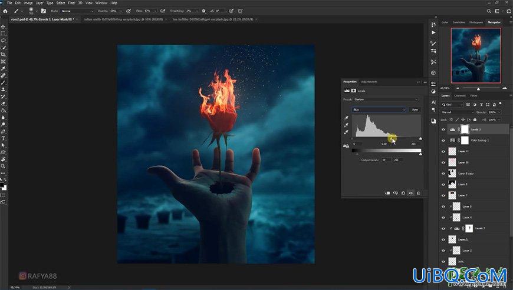Click the search icon at top right
The image size is (513, 290).
click(489, 11)
